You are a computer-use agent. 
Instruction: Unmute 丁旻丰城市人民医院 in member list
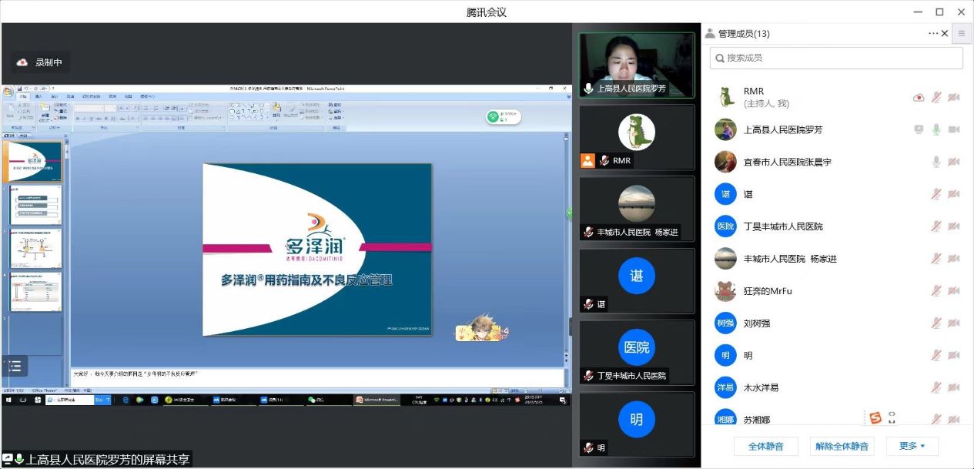[x=936, y=226]
